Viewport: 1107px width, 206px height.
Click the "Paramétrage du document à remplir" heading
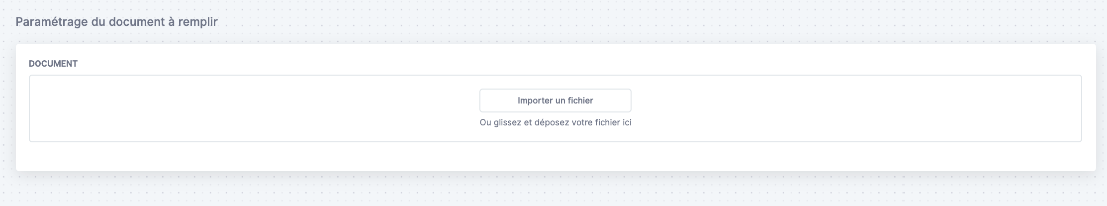[117, 22]
